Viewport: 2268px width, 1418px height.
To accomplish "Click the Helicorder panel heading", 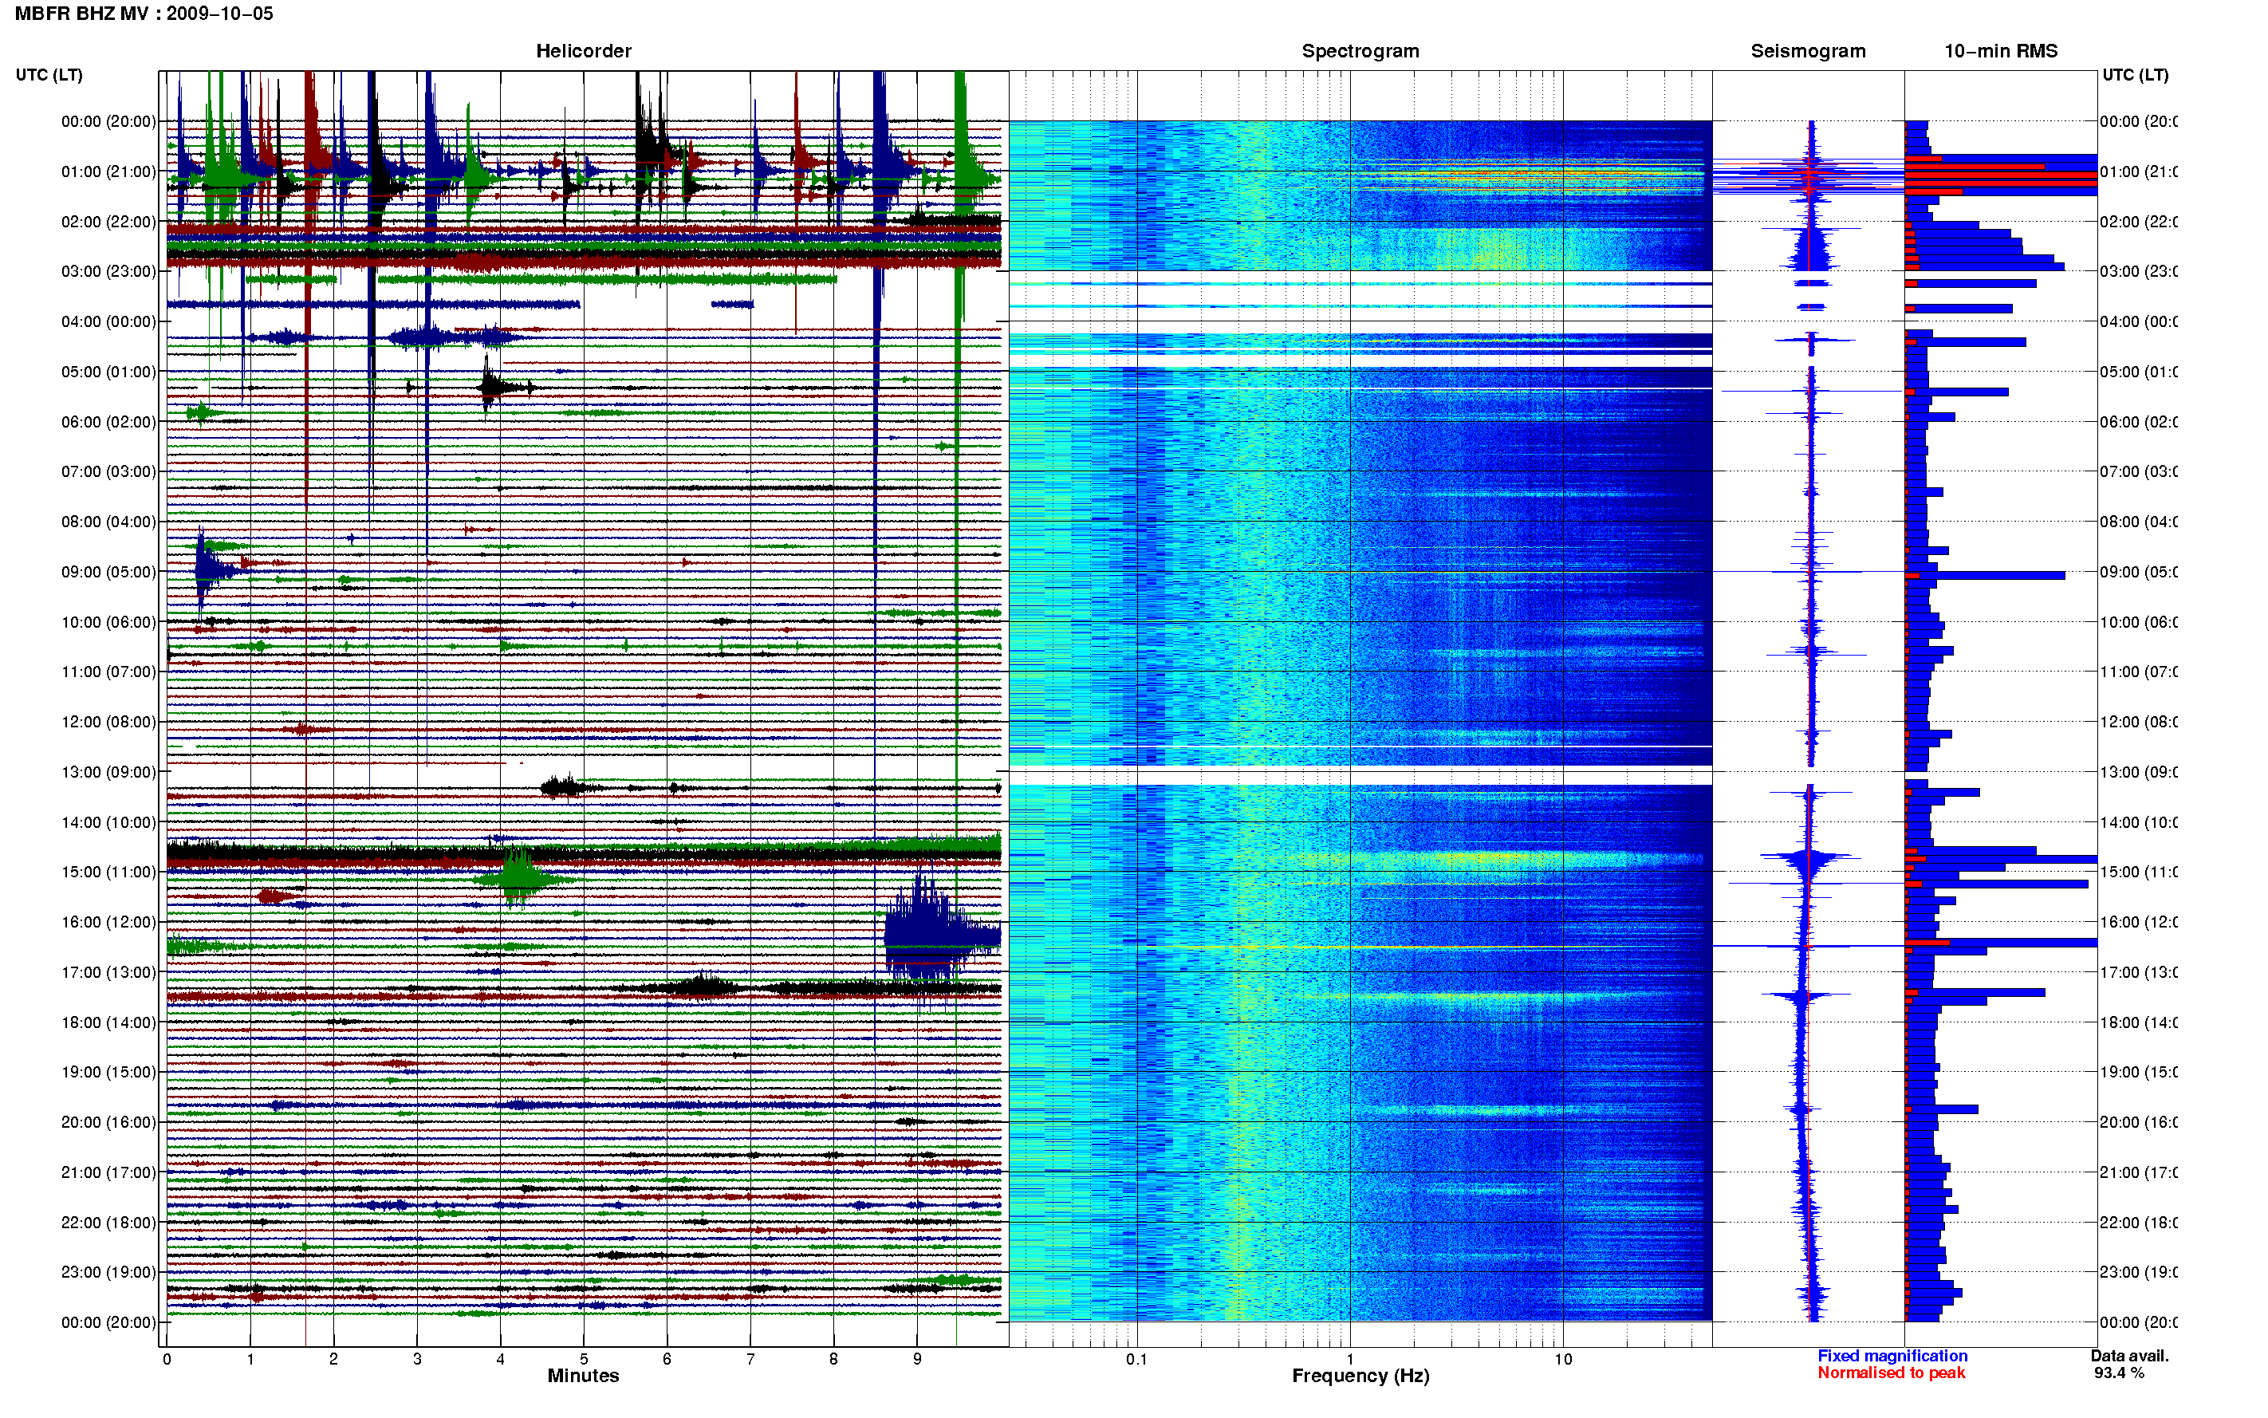I will [583, 51].
